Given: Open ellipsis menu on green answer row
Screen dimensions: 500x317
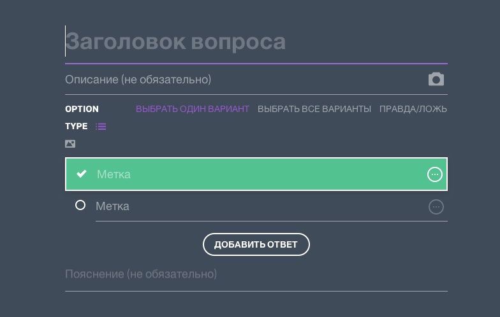Looking at the screenshot, I should coord(434,174).
